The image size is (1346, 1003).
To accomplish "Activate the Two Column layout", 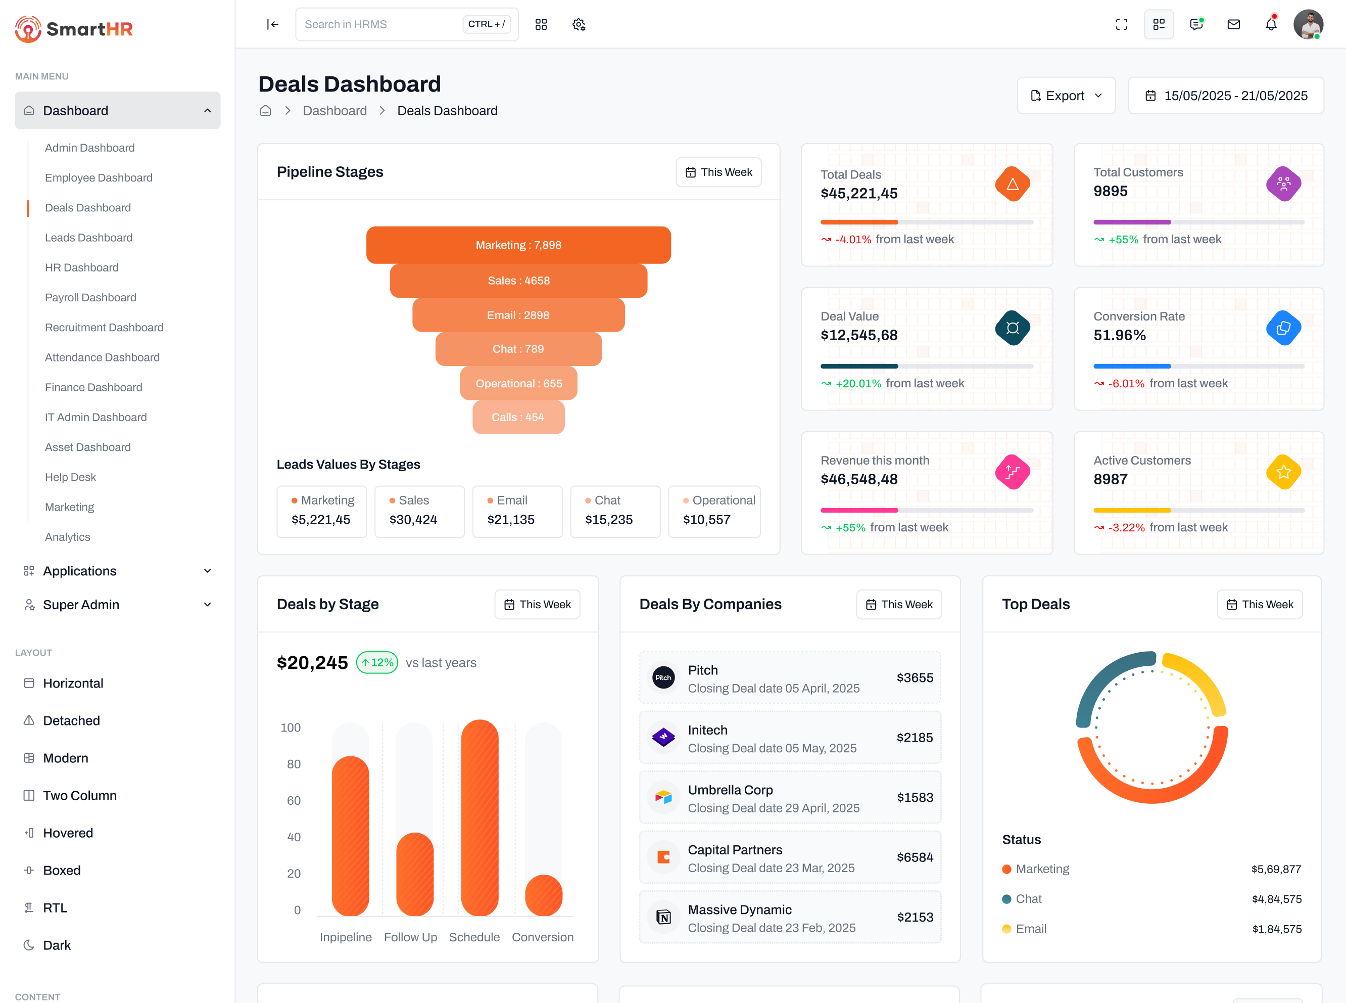I will click(x=79, y=795).
